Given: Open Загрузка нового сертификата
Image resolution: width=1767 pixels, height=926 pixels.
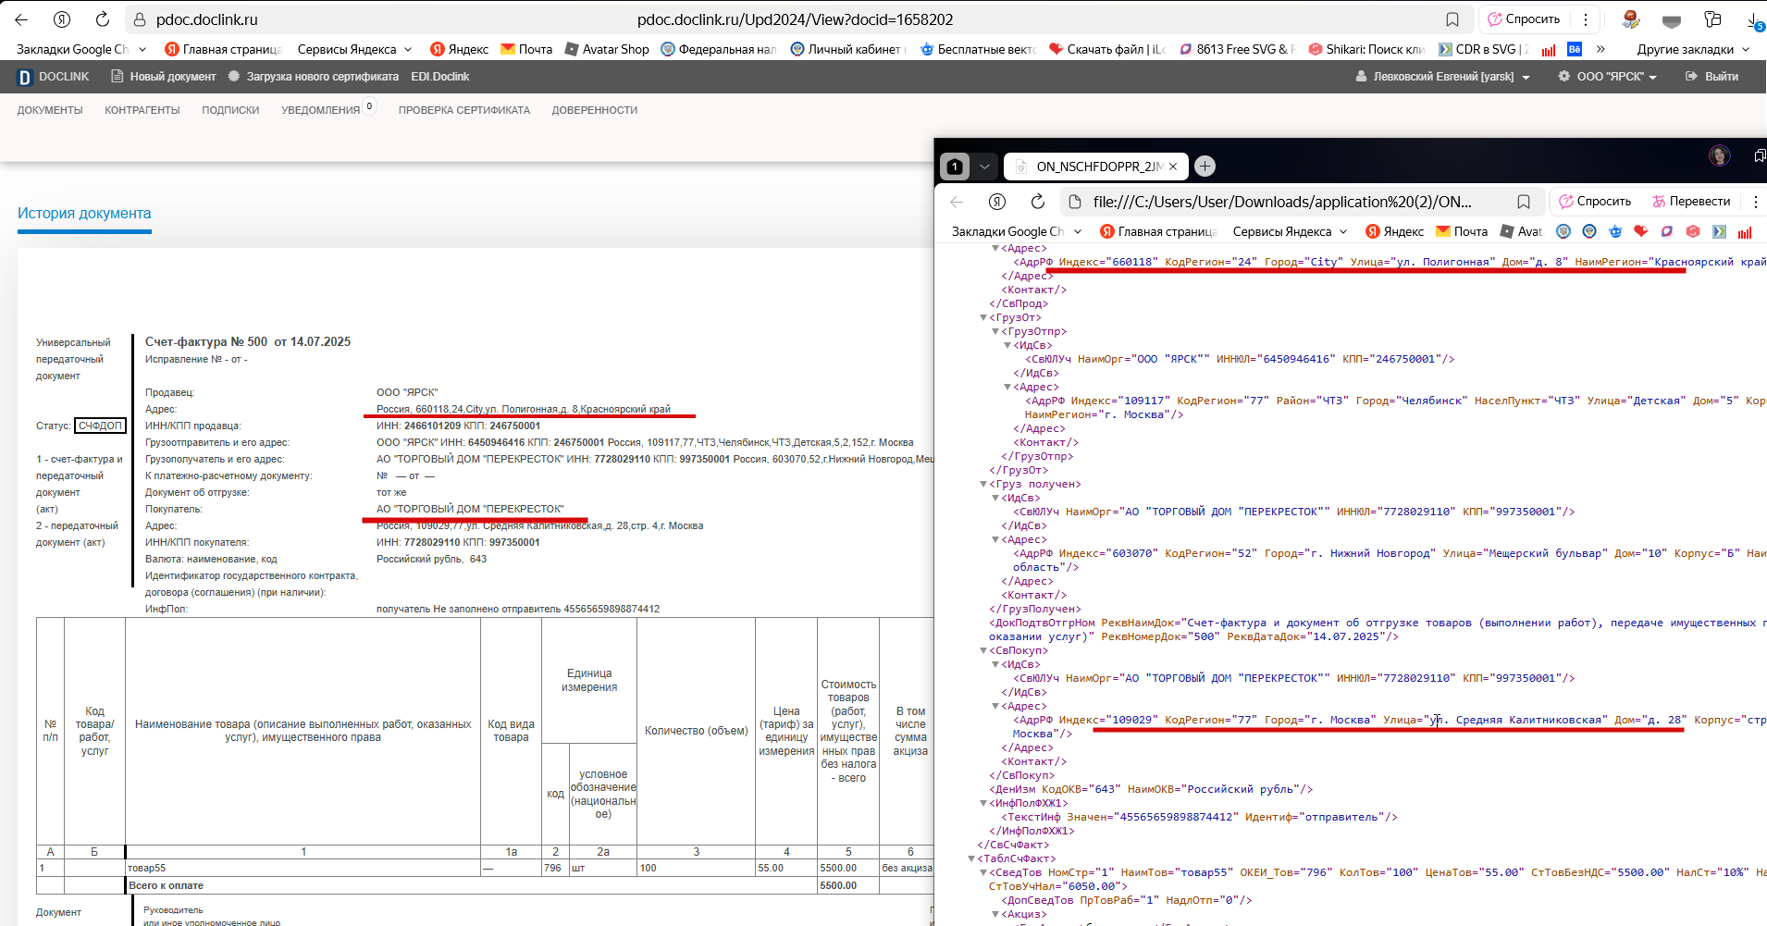Looking at the screenshot, I should pyautogui.click(x=314, y=77).
